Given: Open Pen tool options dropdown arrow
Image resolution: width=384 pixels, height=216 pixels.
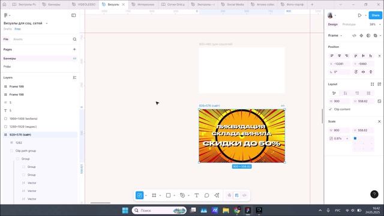Looking at the screenshot, I should coord(188,196).
